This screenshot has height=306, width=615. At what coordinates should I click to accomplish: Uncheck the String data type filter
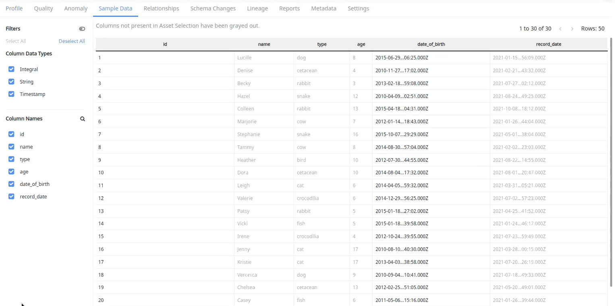tap(11, 82)
